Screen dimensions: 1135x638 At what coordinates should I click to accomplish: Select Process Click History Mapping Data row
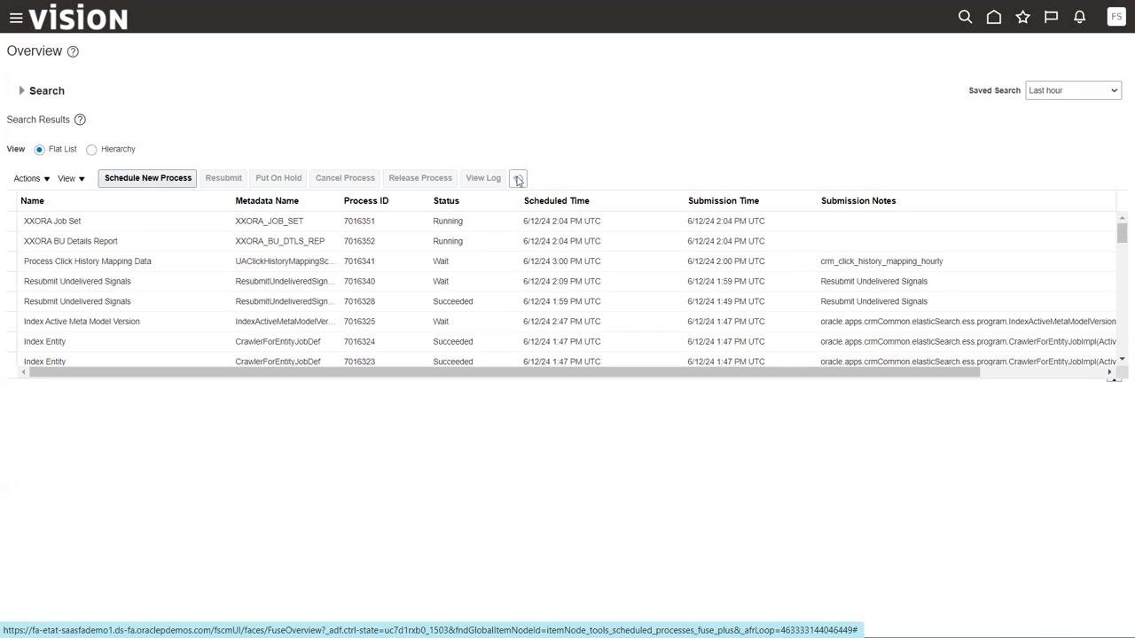[567, 261]
